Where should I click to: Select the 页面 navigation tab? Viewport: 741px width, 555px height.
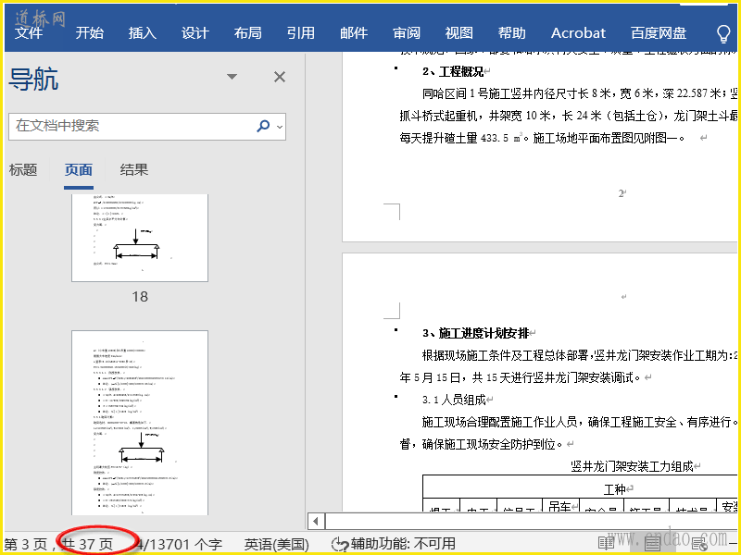click(79, 169)
